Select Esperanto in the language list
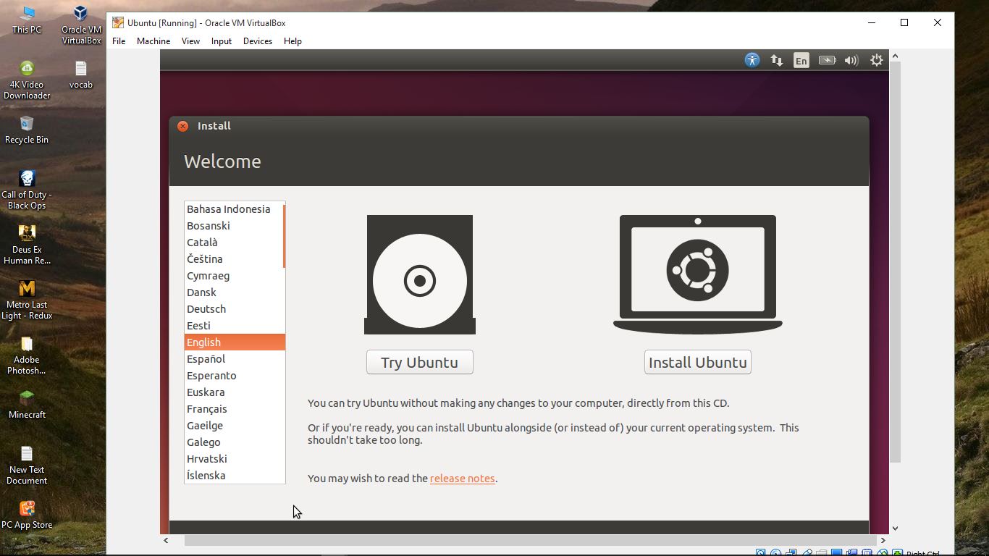 [234, 376]
